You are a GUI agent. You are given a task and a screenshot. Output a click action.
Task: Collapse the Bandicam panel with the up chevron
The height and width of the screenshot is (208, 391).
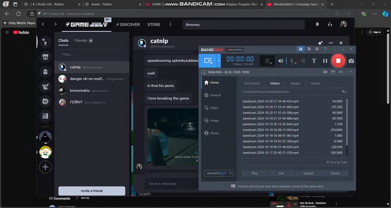tap(351, 72)
